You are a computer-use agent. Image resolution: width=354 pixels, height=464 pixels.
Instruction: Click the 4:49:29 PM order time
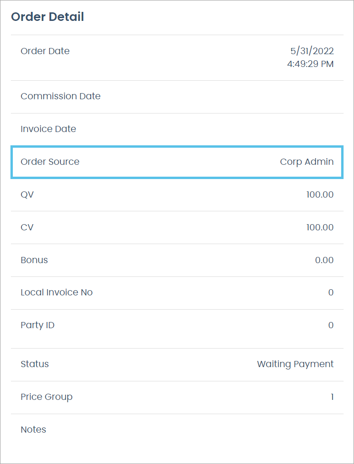[x=310, y=64]
